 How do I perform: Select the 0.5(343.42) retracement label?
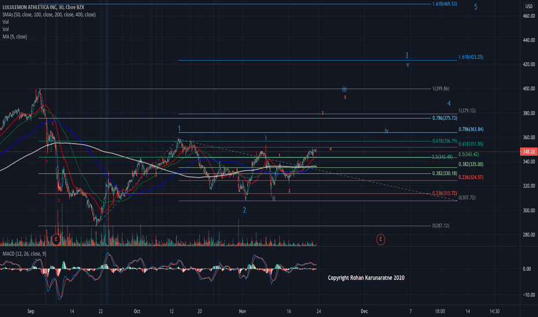(469, 154)
